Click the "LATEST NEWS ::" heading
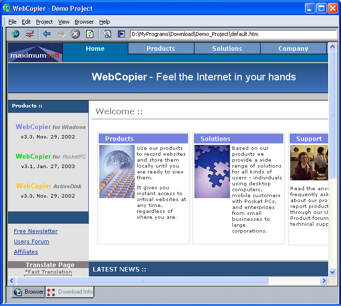 click(x=119, y=270)
